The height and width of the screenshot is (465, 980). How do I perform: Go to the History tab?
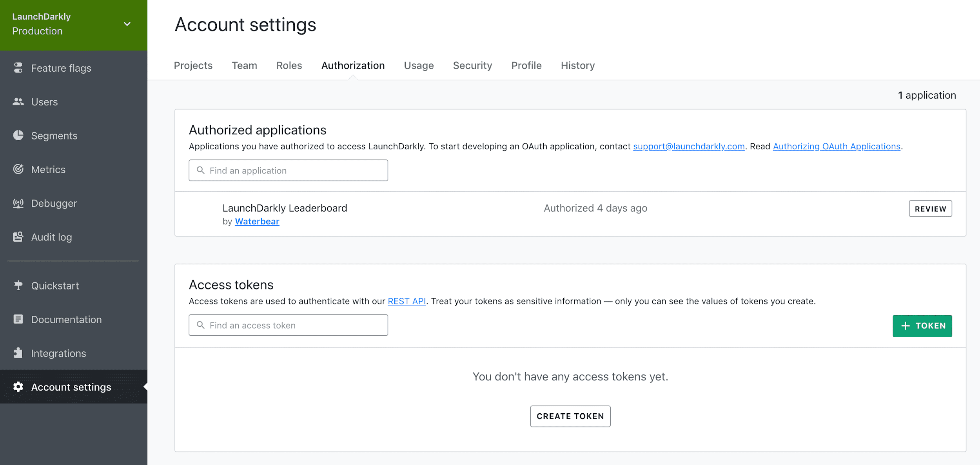pos(577,65)
